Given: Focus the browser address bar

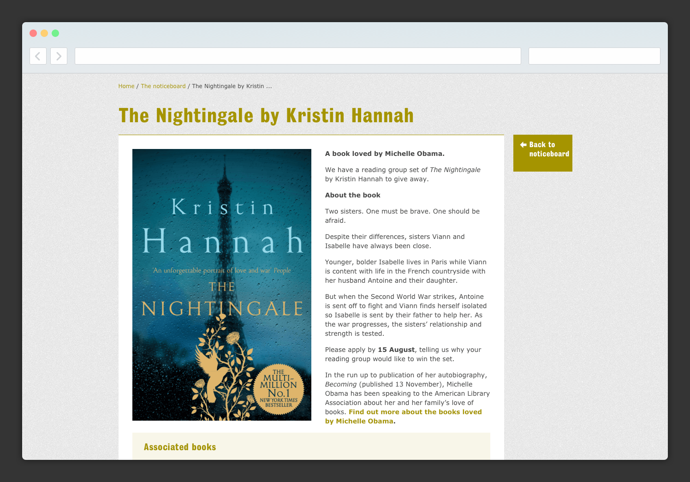Looking at the screenshot, I should (x=298, y=56).
